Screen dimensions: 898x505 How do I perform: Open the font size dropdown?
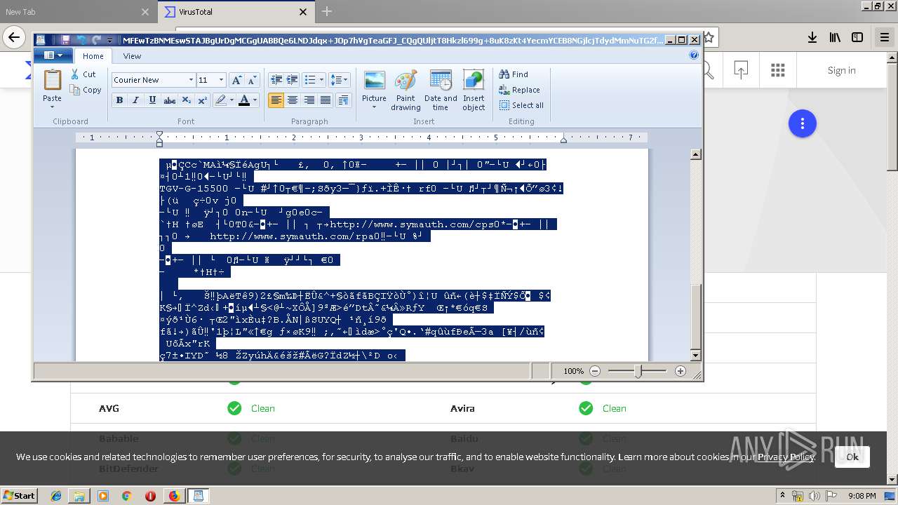221,80
